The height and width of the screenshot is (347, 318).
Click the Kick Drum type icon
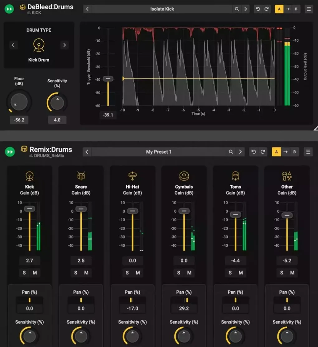tap(39, 45)
